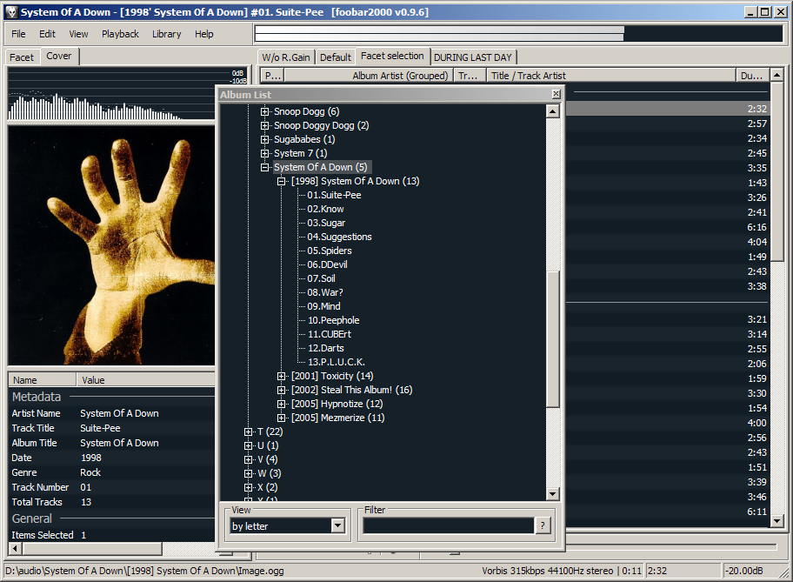Select the W/o R.Gain playlist tab
This screenshot has height=582, width=793.
click(286, 57)
